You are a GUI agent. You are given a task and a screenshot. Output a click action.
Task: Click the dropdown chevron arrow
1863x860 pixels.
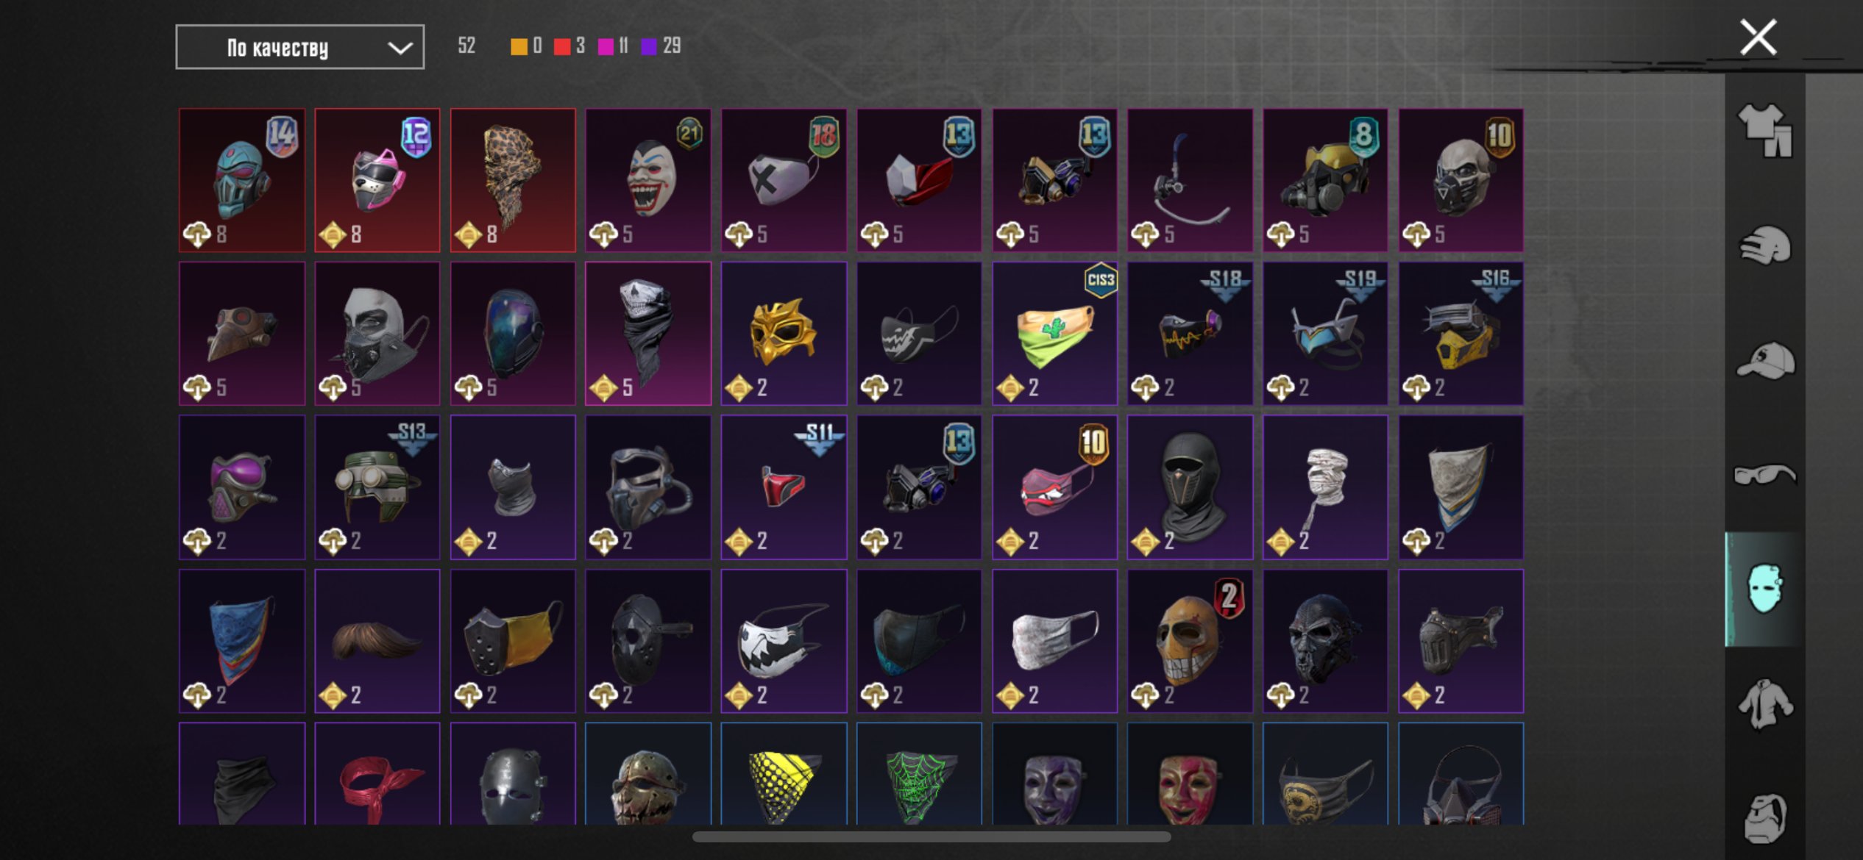pos(400,49)
